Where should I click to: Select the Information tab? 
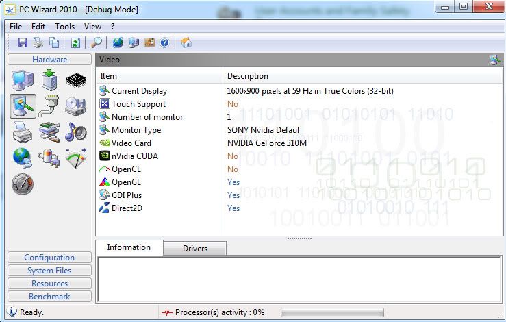tap(129, 247)
